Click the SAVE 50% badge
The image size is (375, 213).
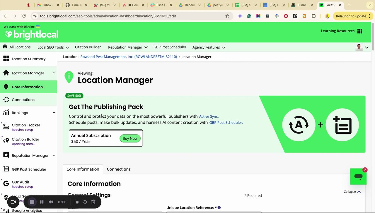[74, 96]
